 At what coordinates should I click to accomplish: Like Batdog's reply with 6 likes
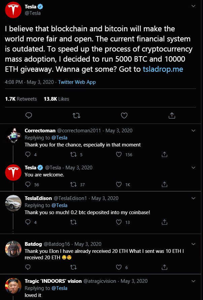click(119, 267)
